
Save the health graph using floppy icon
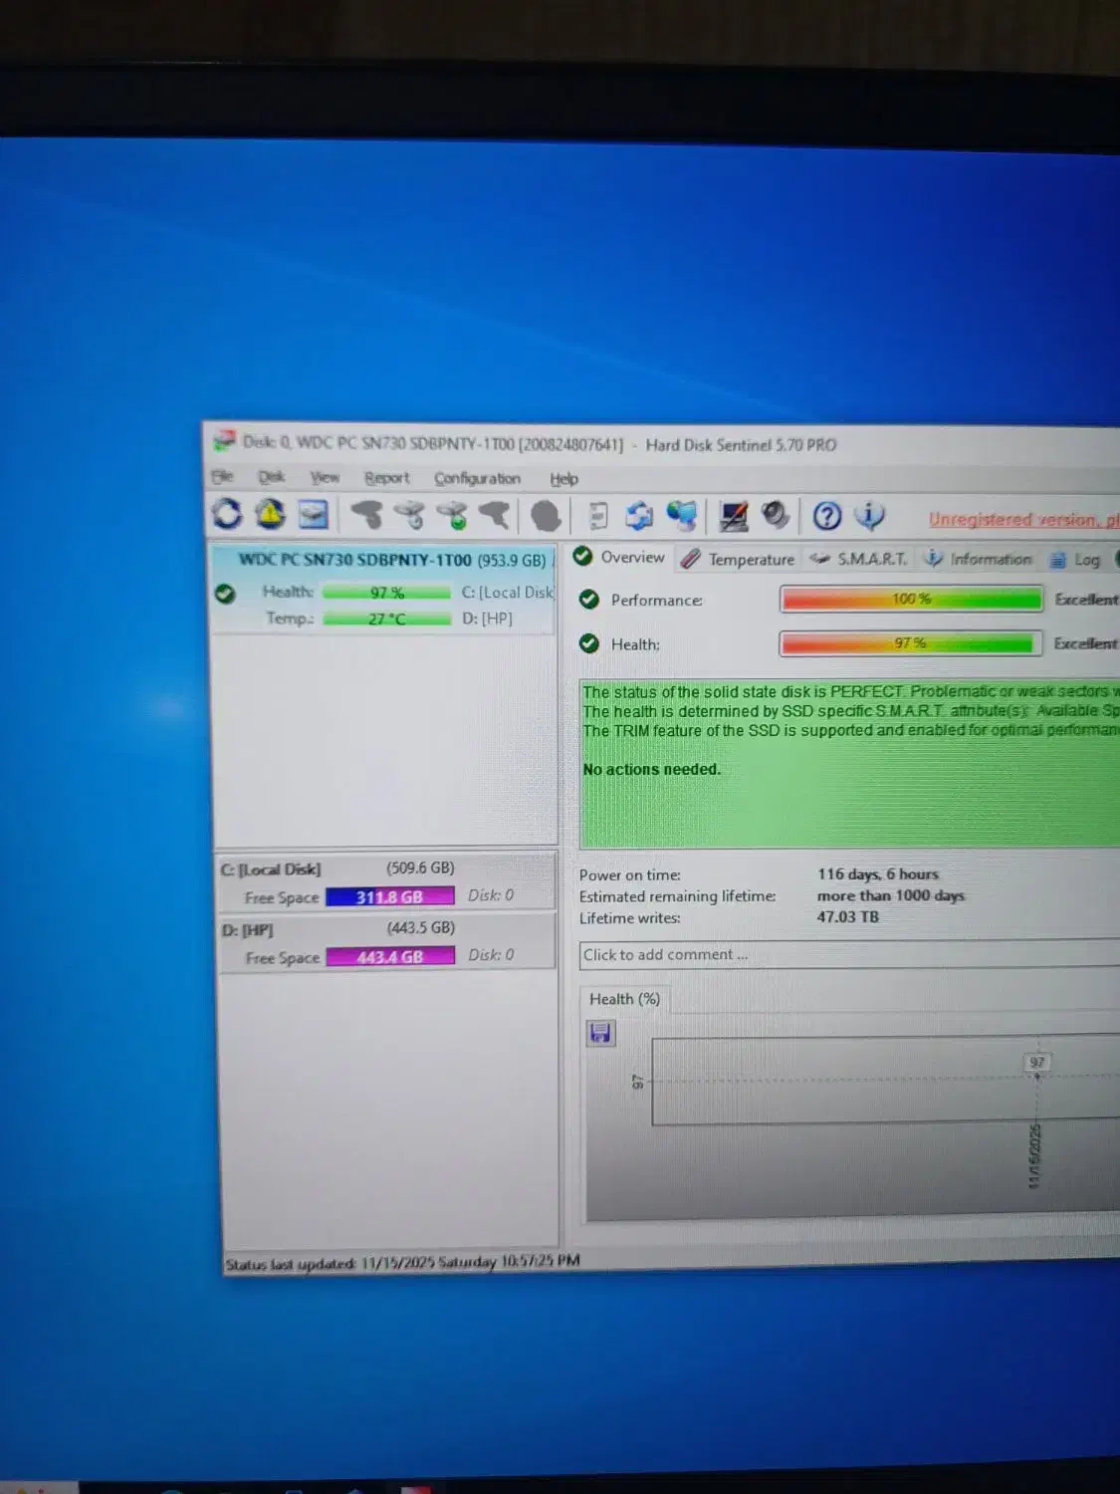click(x=600, y=1033)
